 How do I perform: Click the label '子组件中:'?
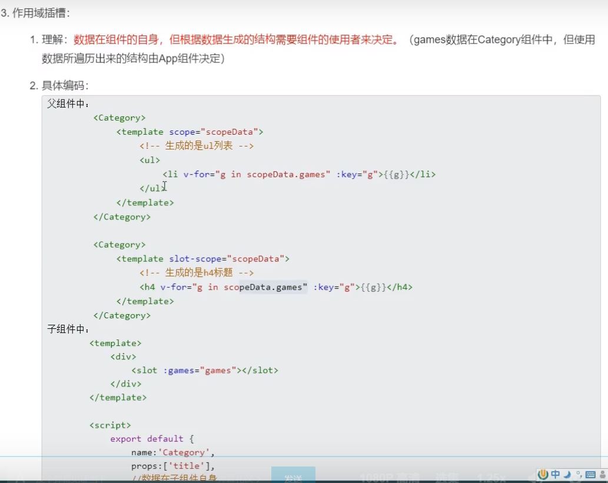click(68, 329)
